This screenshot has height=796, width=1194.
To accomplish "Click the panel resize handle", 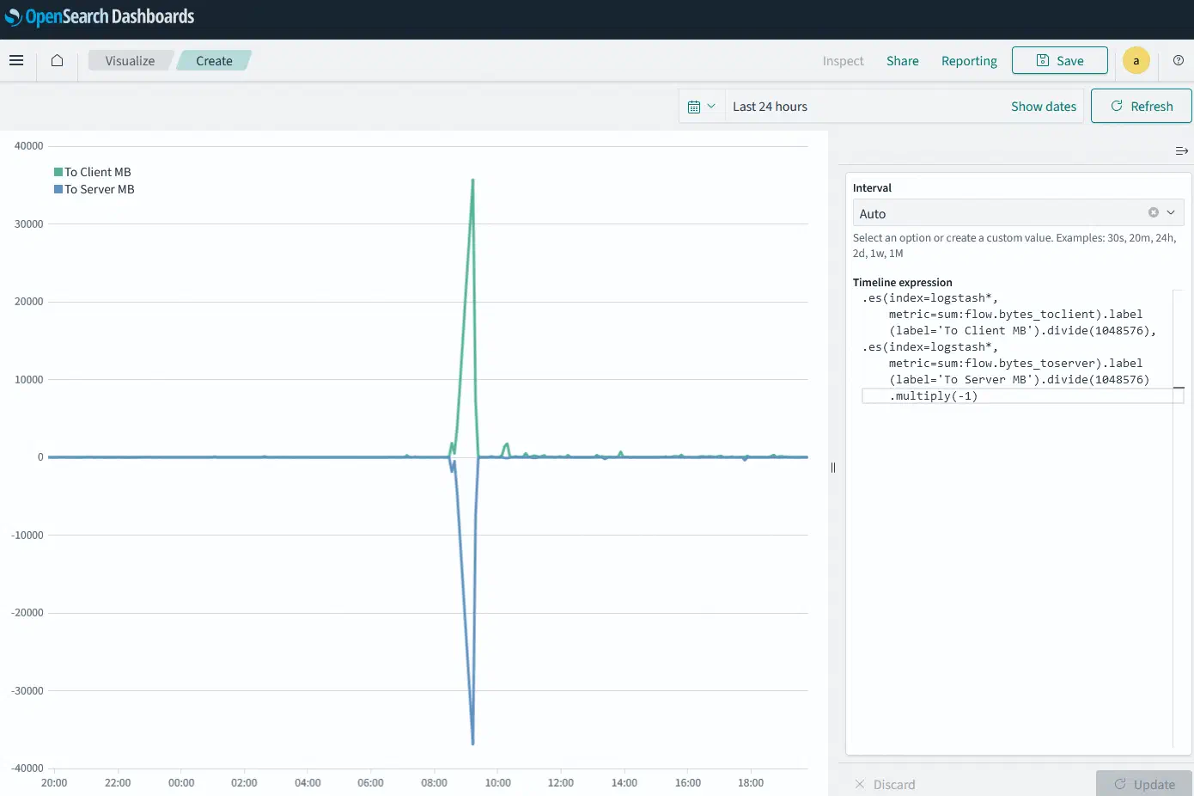I will (833, 468).
